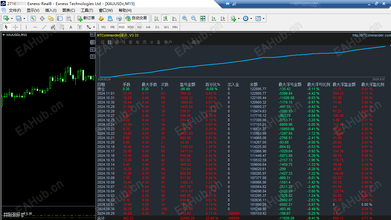Switch timeframe to M30
This screenshot has height=220, width=391.
tap(130, 27)
